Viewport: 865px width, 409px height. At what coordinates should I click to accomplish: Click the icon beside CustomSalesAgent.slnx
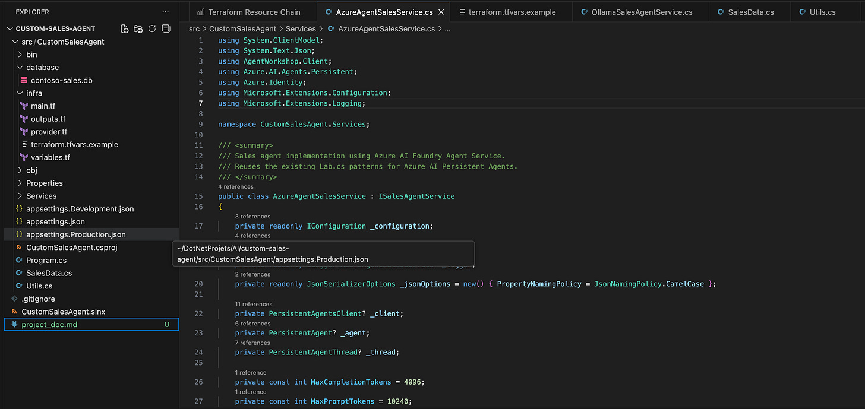click(14, 312)
